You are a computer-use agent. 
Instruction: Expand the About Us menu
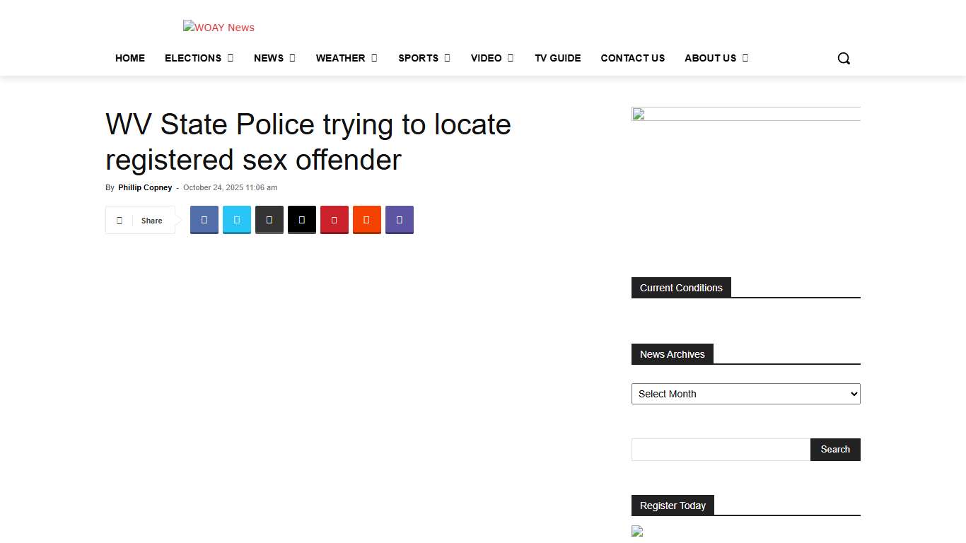pos(716,58)
